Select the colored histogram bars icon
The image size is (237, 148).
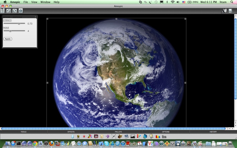[158, 136]
